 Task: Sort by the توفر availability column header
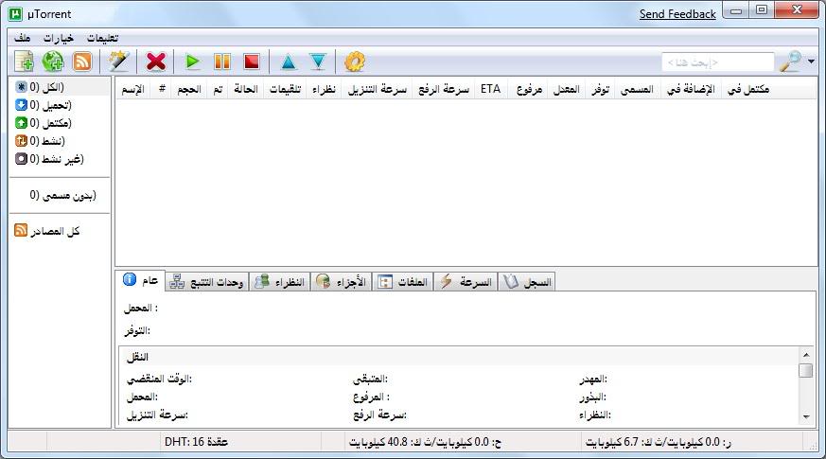pyautogui.click(x=601, y=90)
